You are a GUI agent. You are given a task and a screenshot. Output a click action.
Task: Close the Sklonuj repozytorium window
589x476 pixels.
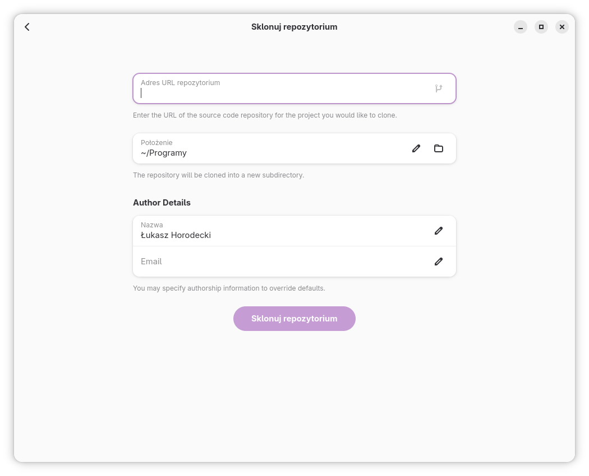pos(562,27)
